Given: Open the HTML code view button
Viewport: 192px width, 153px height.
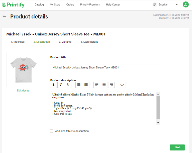Looking at the screenshot, I should pos(122,85).
